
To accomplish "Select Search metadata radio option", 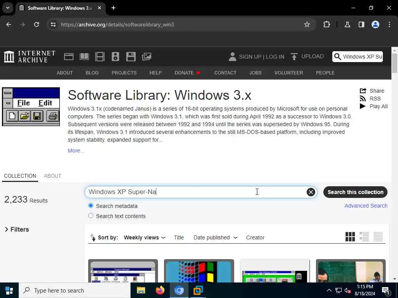I will [x=91, y=206].
